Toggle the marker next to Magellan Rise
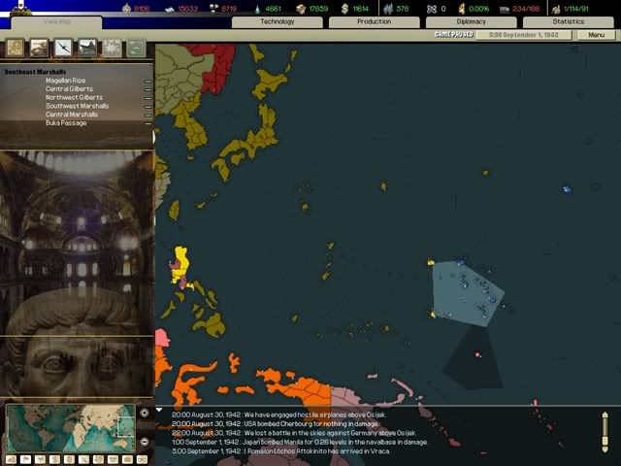 147,81
